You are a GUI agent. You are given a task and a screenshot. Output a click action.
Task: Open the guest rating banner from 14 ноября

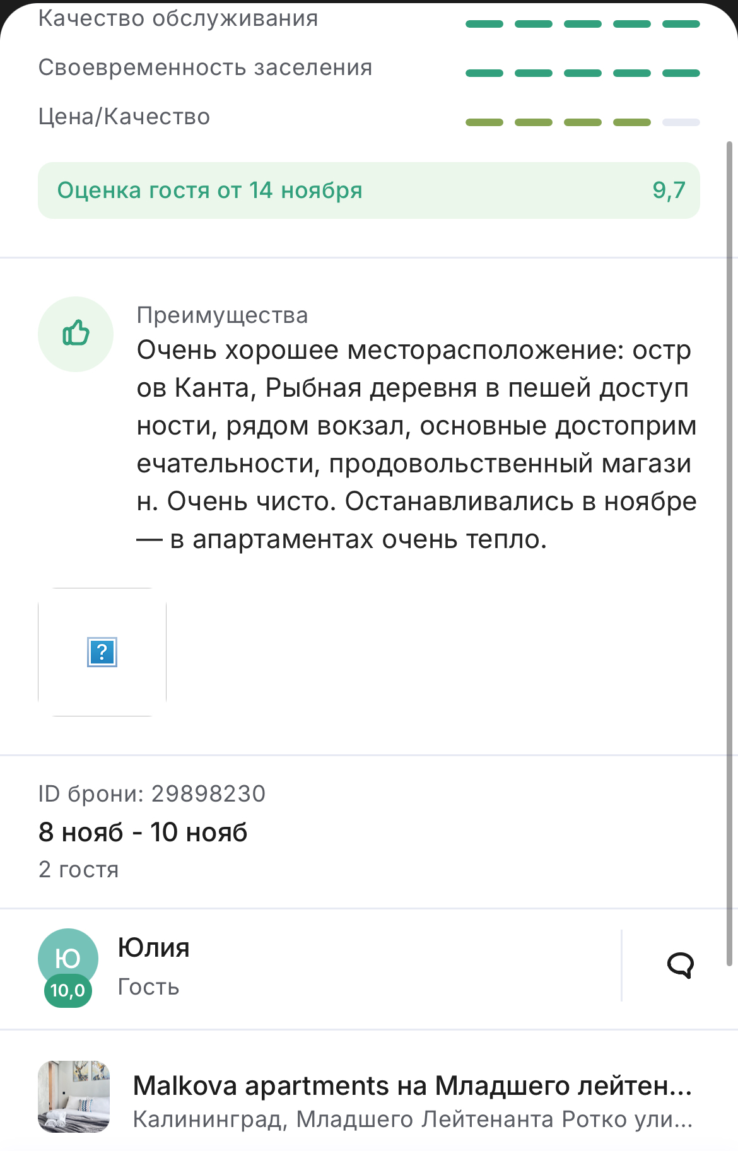point(369,190)
